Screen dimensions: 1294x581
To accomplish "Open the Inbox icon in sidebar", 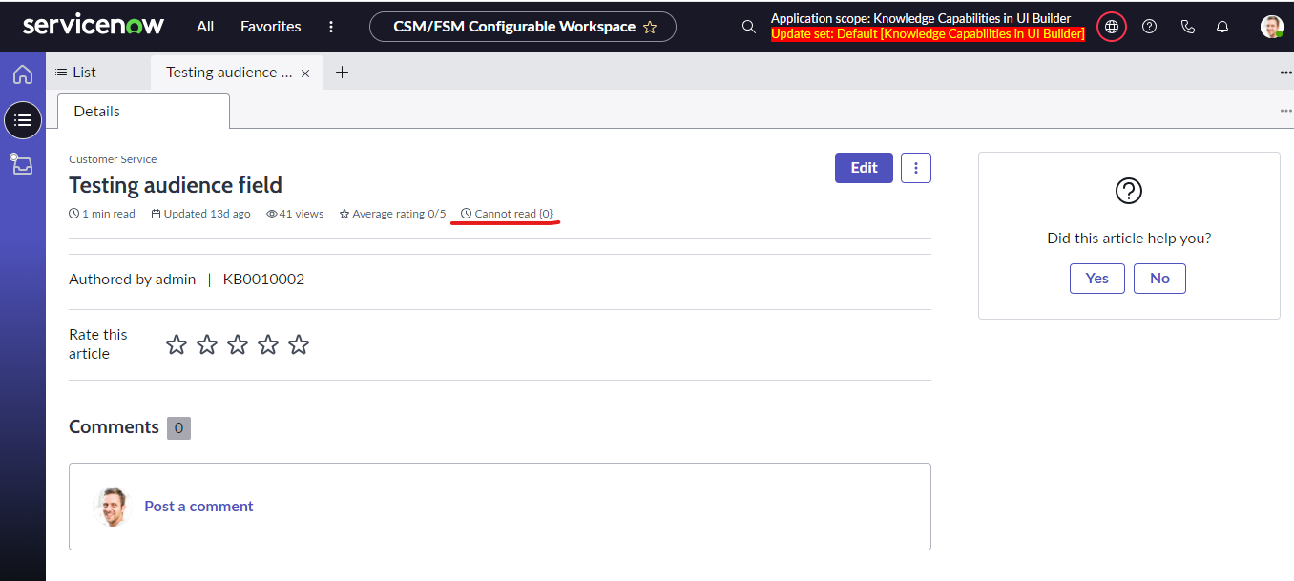I will 22,164.
